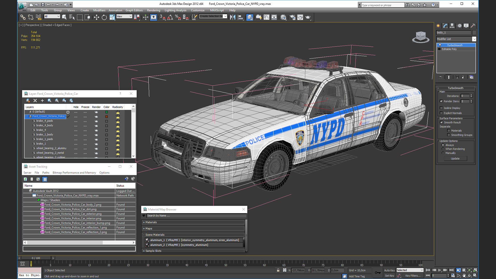
Task: Click Remove Modifier trash icon in stack
Action: tap(463, 77)
